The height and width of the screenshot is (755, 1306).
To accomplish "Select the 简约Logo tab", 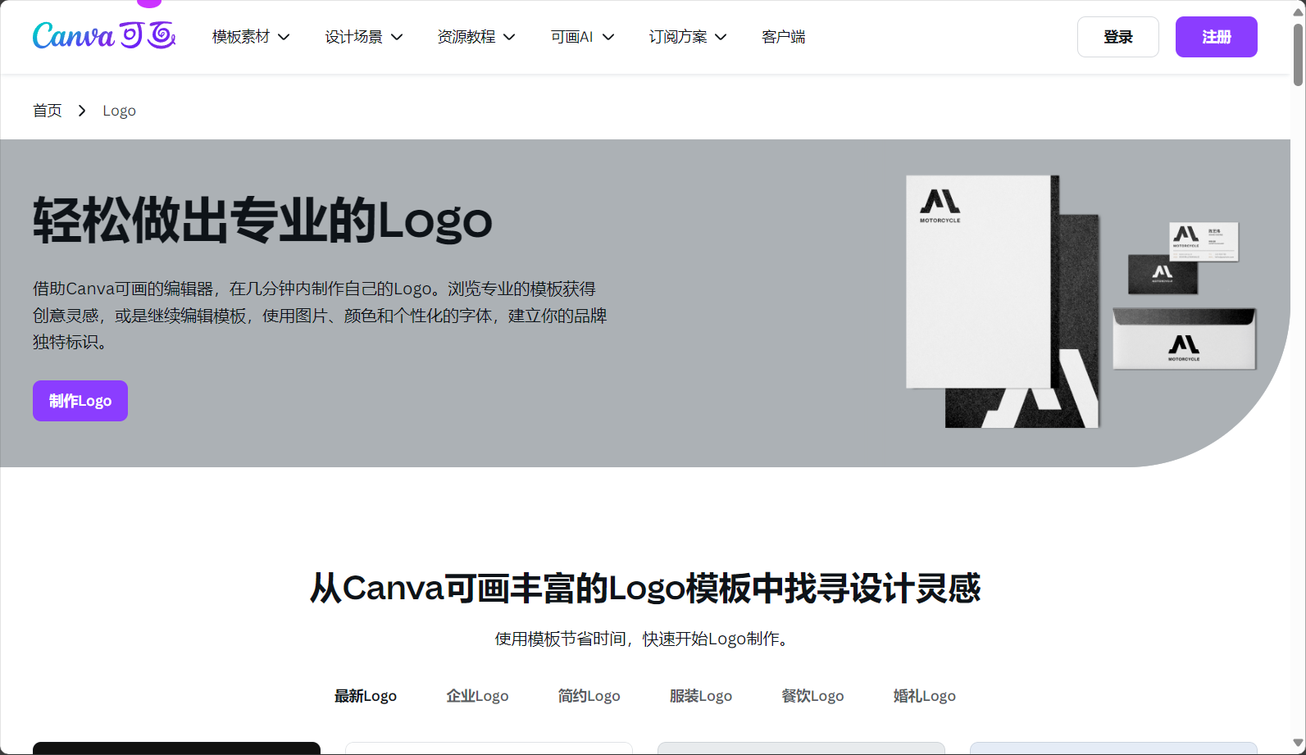I will click(589, 696).
